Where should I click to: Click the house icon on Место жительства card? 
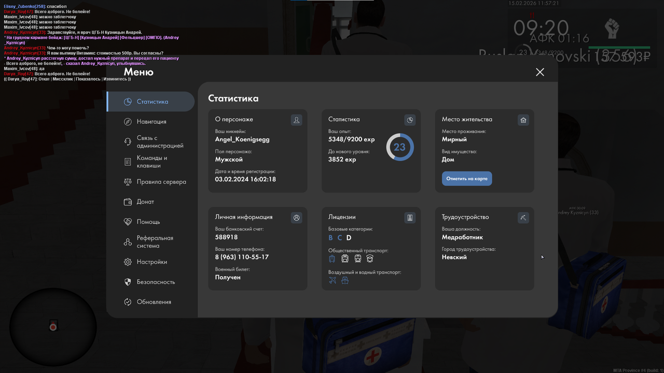pyautogui.click(x=523, y=120)
